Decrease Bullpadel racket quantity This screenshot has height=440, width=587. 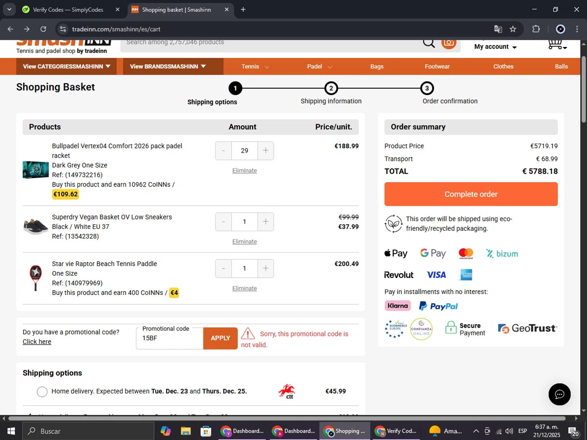click(223, 151)
